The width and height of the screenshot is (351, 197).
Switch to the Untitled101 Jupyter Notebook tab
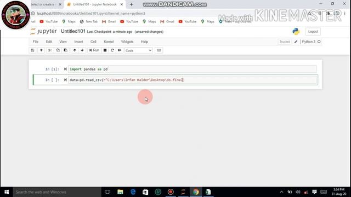pos(95,4)
